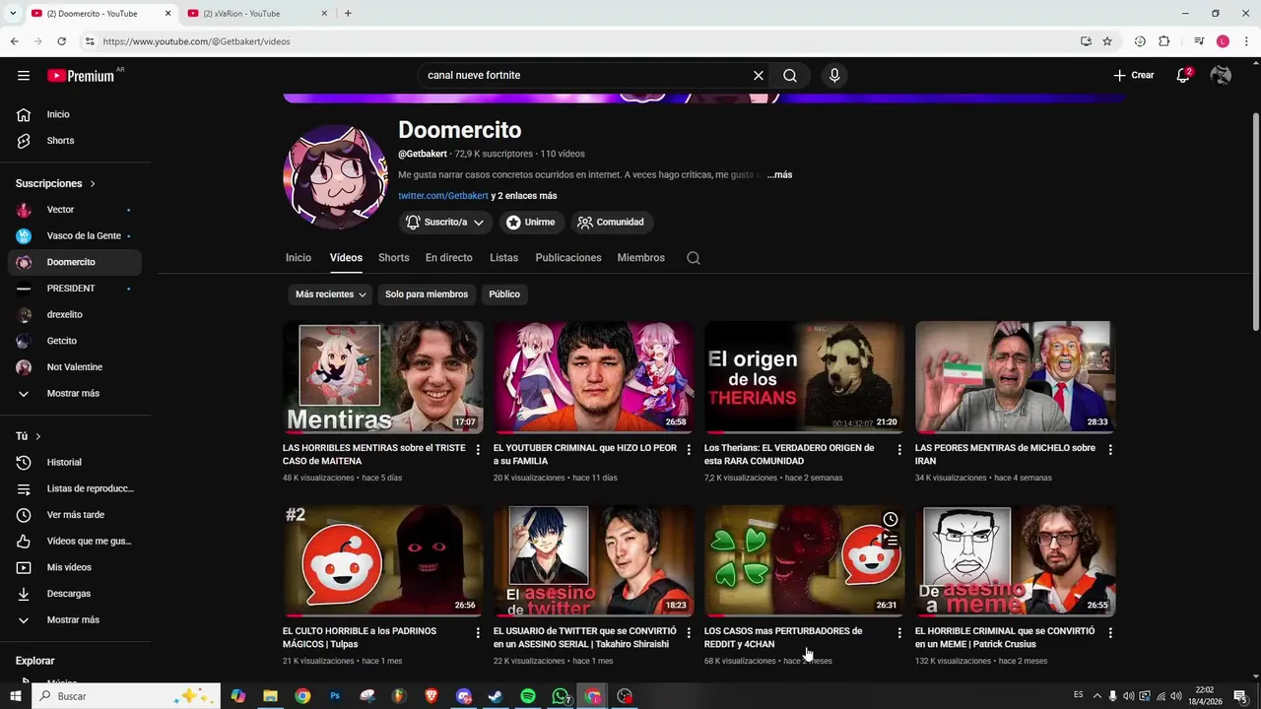The image size is (1261, 709).
Task: Open the Comunidad button
Action: pos(611,223)
